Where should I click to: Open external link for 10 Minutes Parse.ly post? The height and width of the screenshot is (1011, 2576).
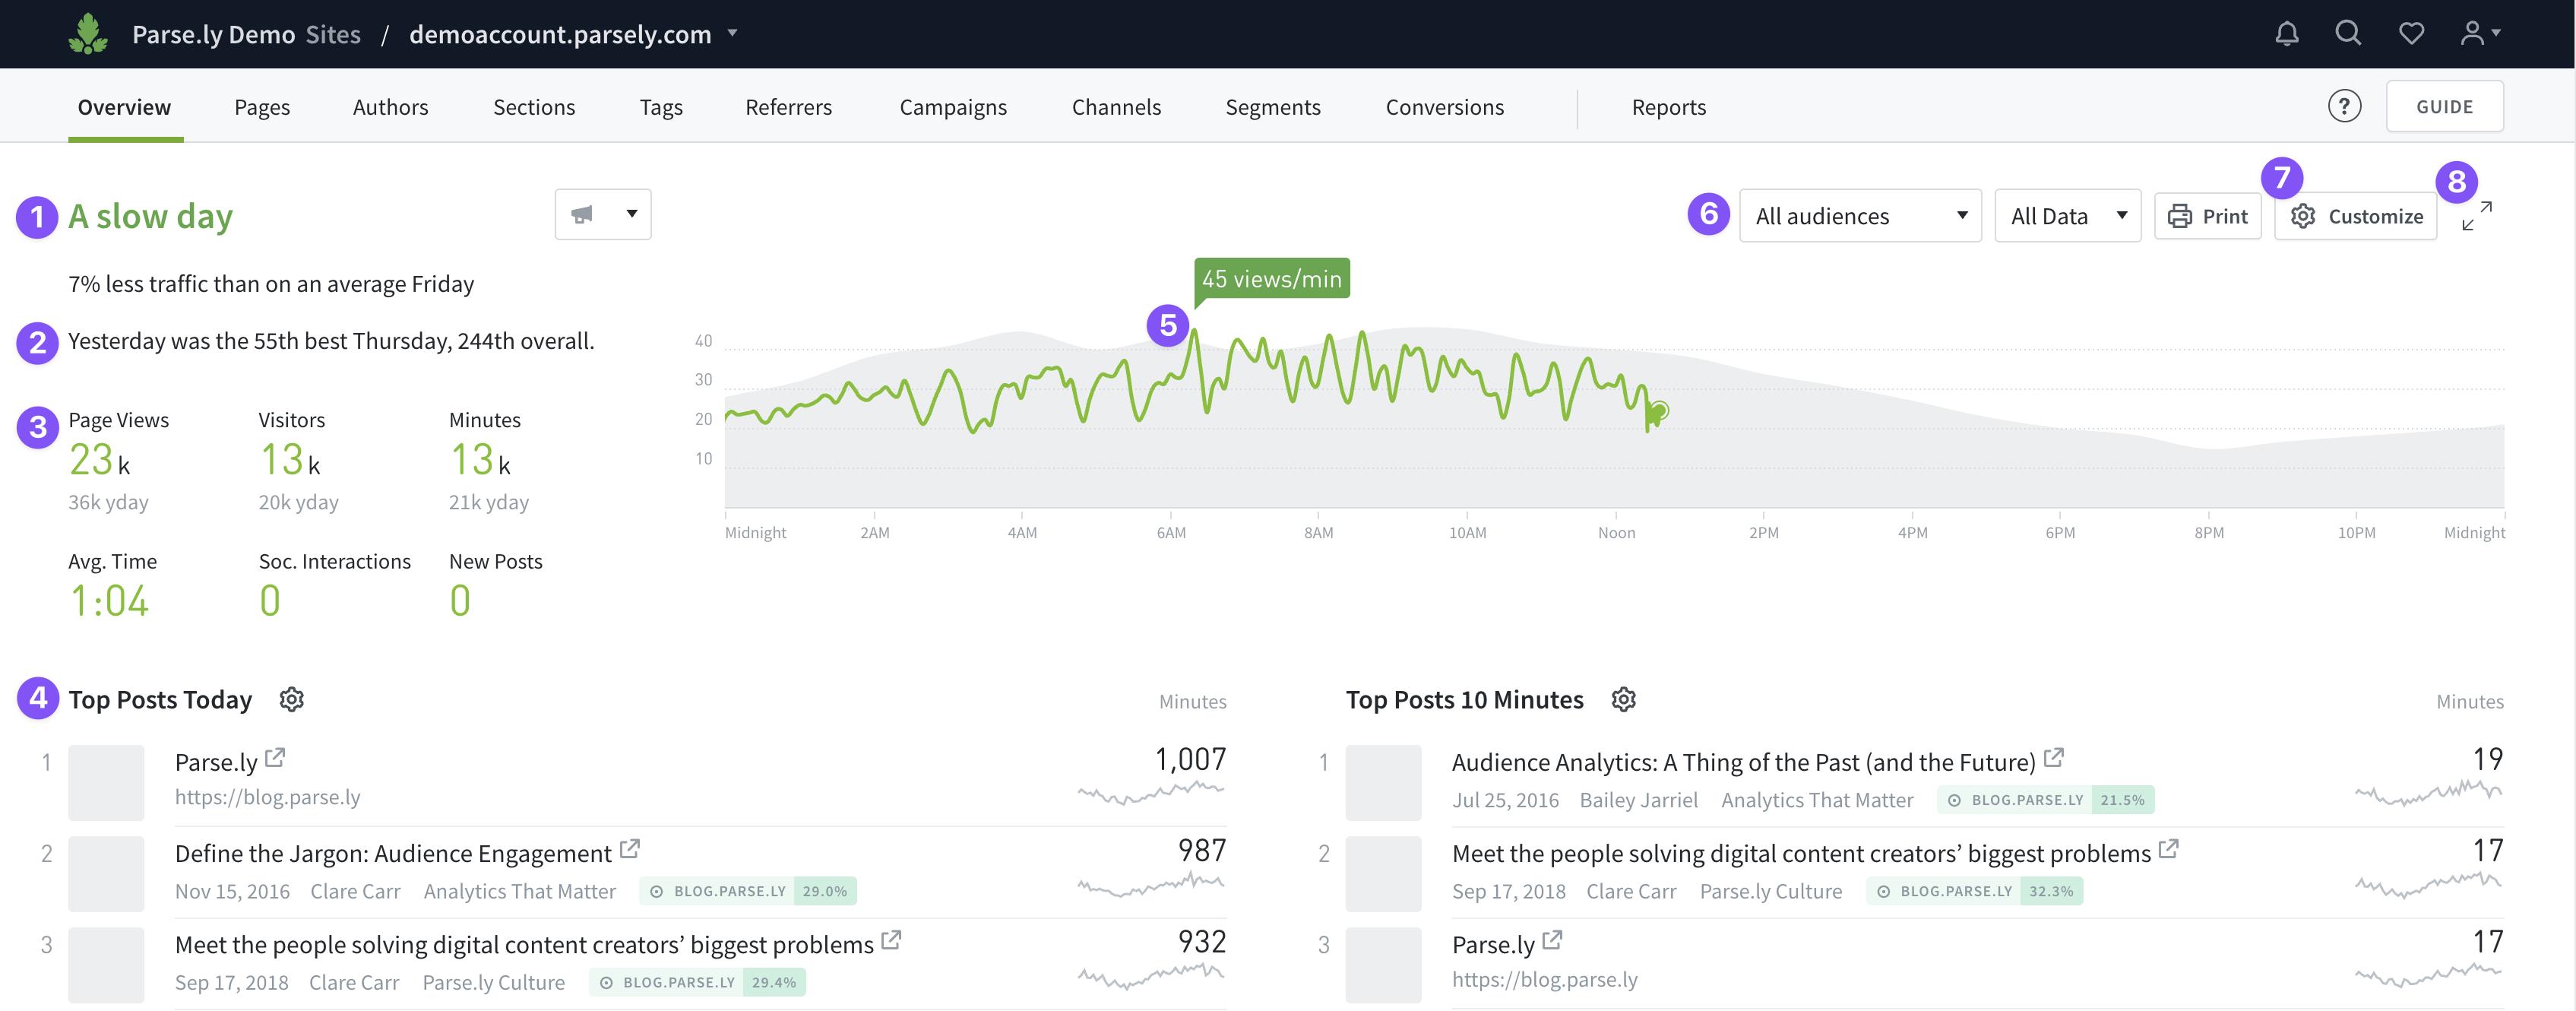pos(1552,940)
